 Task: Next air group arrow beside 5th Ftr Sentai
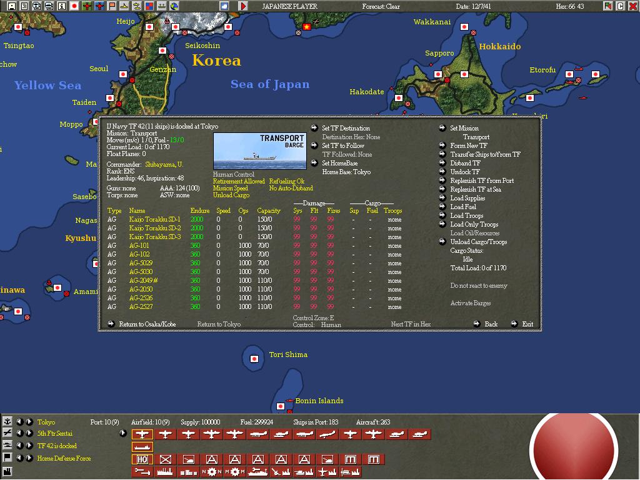pos(29,433)
